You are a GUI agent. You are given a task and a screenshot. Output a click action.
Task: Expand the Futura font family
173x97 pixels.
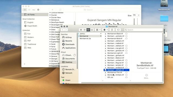50,49
